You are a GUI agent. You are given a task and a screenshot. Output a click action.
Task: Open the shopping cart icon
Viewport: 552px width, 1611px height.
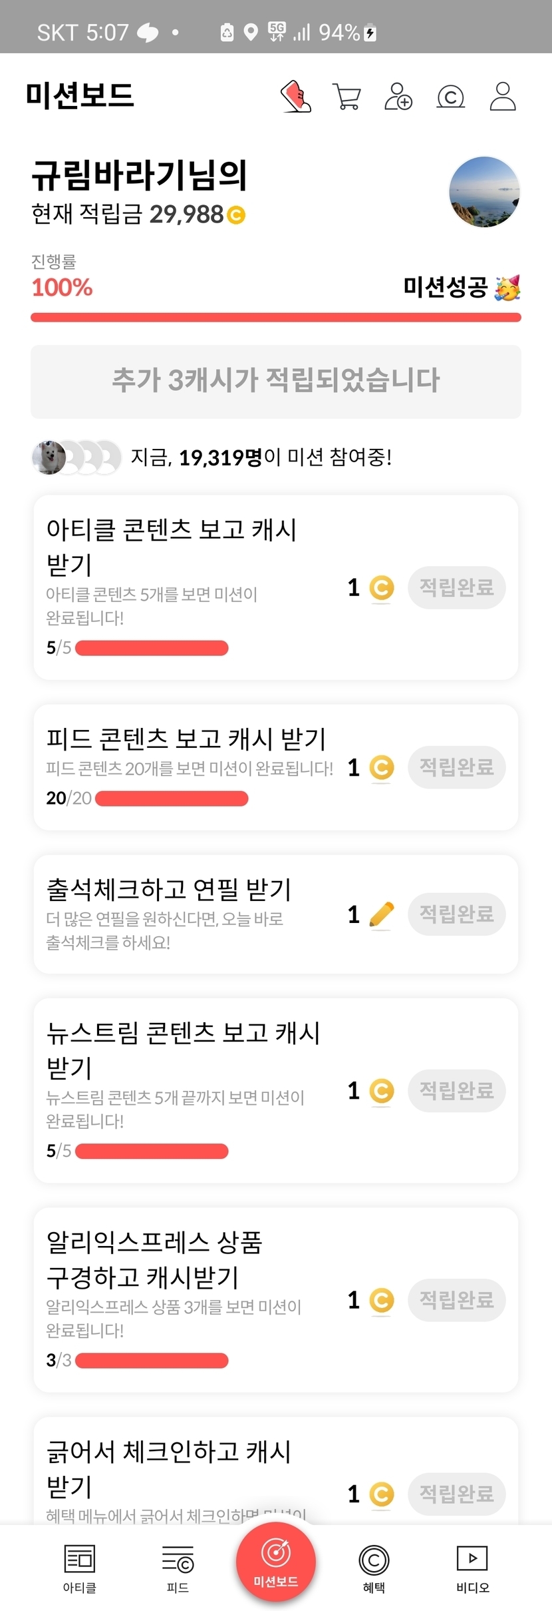tap(346, 97)
